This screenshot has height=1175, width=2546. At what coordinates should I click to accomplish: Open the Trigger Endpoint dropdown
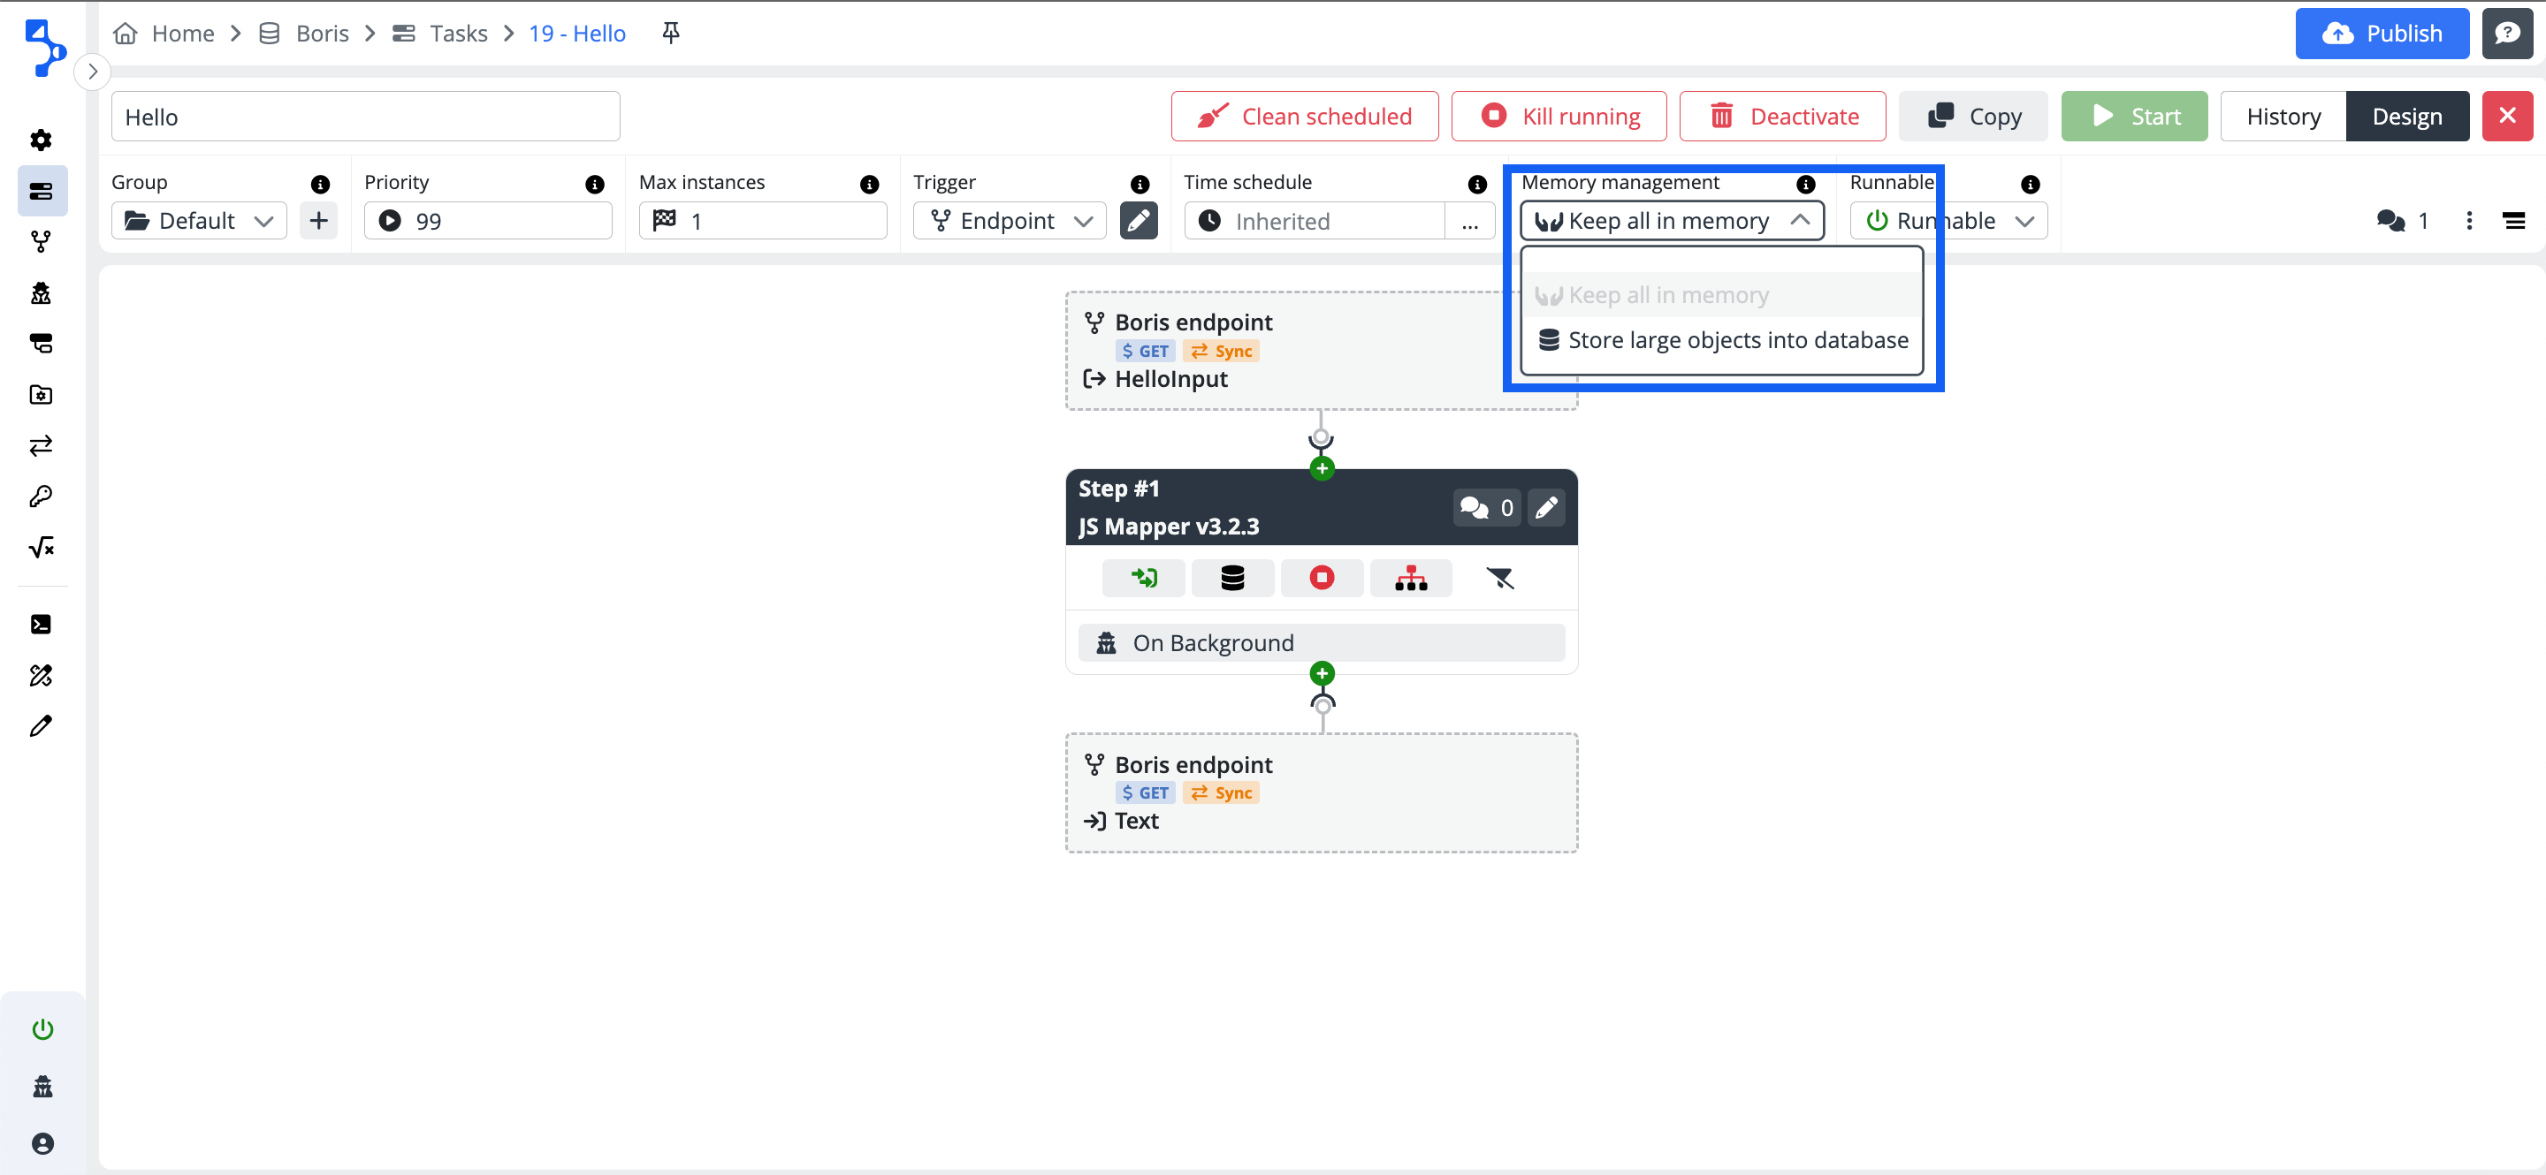click(1008, 220)
